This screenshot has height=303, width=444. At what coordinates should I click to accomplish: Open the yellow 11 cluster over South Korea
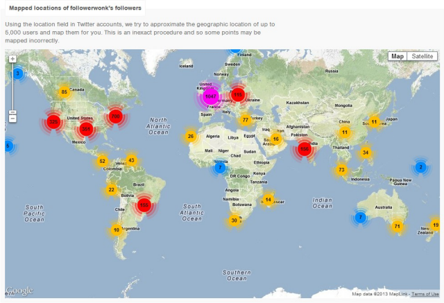coord(375,122)
